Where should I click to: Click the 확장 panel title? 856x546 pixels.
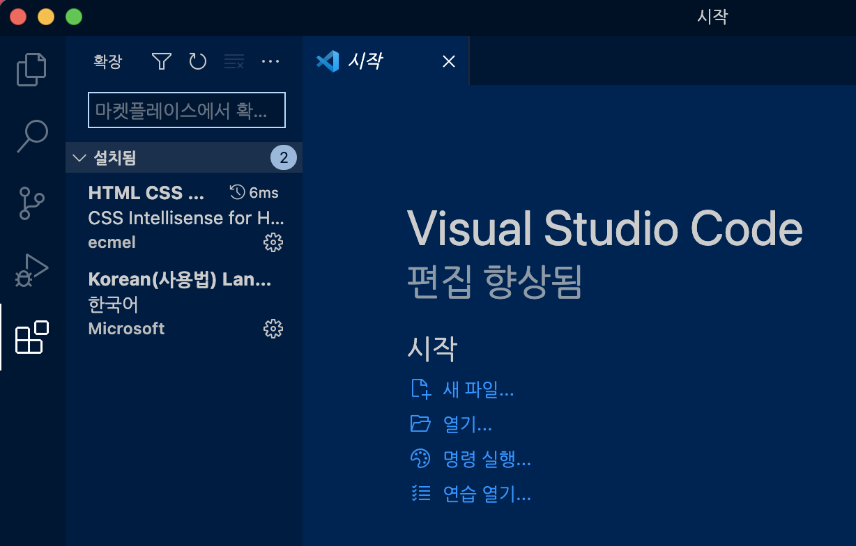pyautogui.click(x=107, y=61)
